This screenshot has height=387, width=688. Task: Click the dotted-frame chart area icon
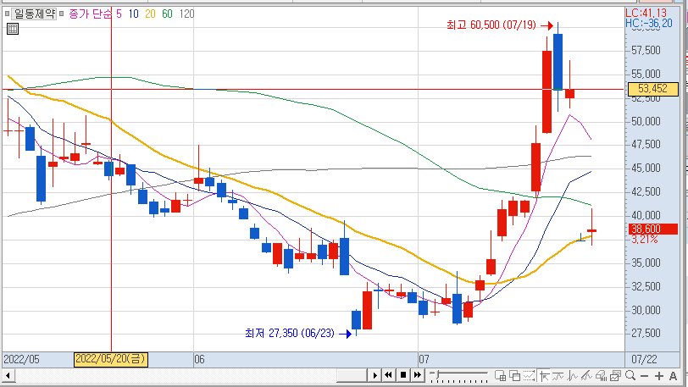tap(529, 376)
